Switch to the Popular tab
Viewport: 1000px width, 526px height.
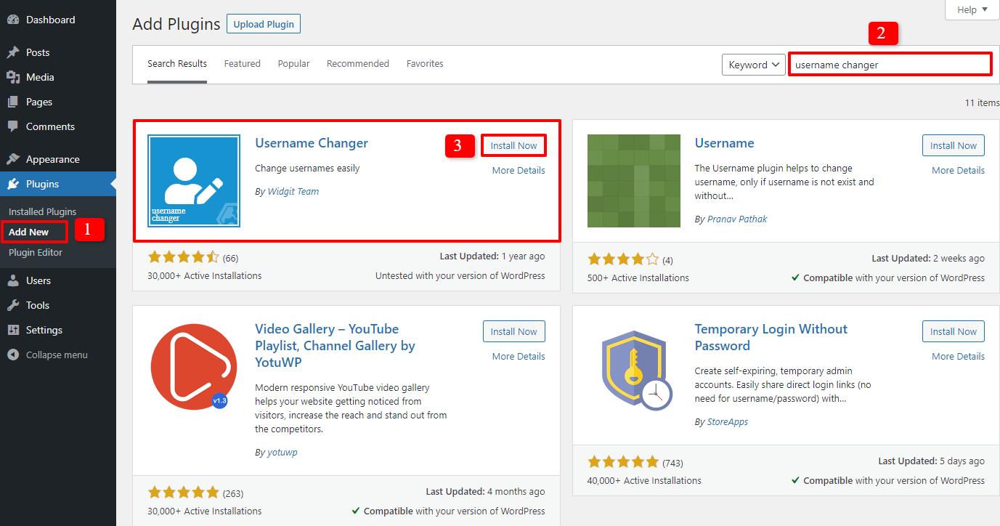click(293, 64)
